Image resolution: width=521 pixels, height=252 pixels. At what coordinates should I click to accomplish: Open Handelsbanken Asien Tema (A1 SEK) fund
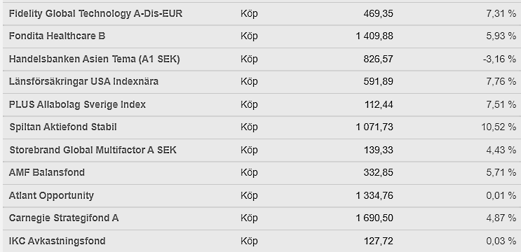95,59
